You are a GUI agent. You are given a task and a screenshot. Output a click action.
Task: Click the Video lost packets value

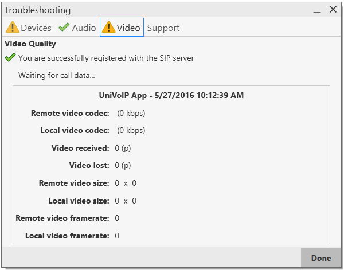123,165
